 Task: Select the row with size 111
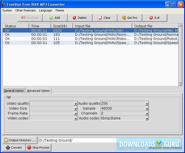(90, 39)
